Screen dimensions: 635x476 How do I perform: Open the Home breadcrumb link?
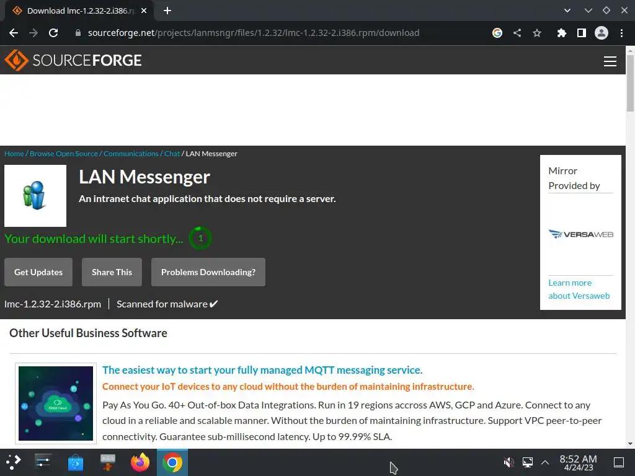pos(14,154)
